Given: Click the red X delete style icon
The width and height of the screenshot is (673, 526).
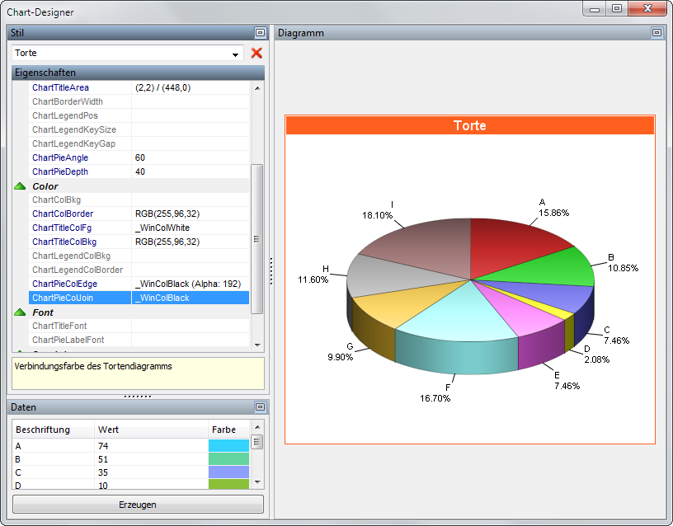Looking at the screenshot, I should (x=256, y=53).
